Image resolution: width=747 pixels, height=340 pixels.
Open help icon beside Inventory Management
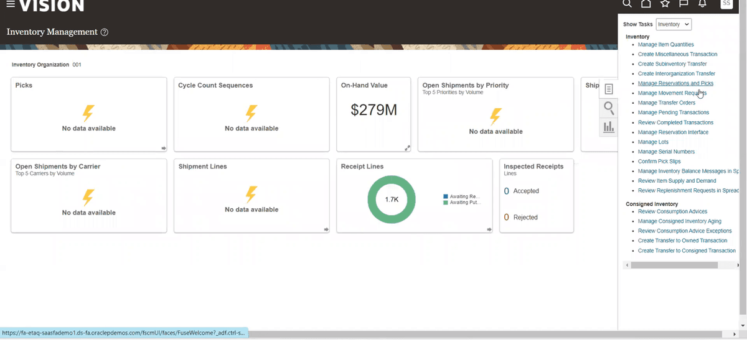[x=105, y=32]
